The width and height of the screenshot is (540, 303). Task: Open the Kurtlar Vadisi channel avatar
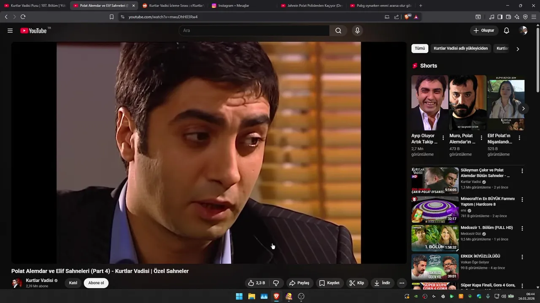tap(17, 283)
